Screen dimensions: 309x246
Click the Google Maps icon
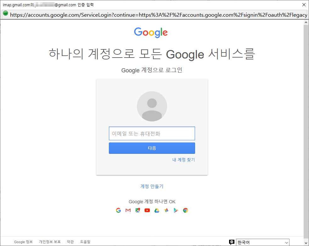[138, 210]
